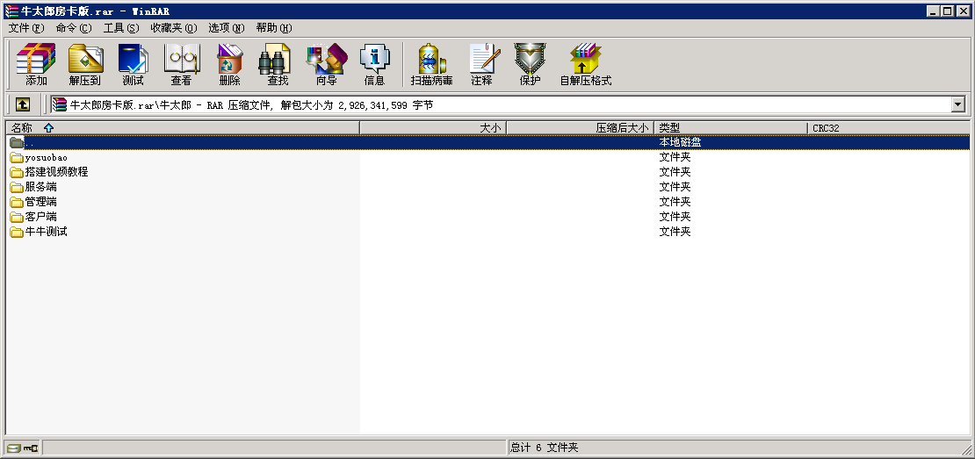Open the 文件 (File) menu

tap(25, 28)
